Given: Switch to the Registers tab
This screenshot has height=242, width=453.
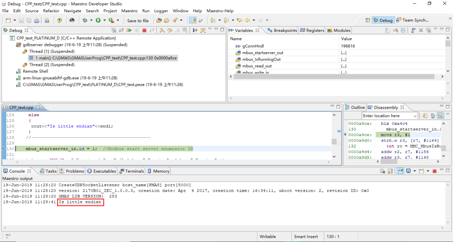Looking at the screenshot, I should tap(312, 30).
